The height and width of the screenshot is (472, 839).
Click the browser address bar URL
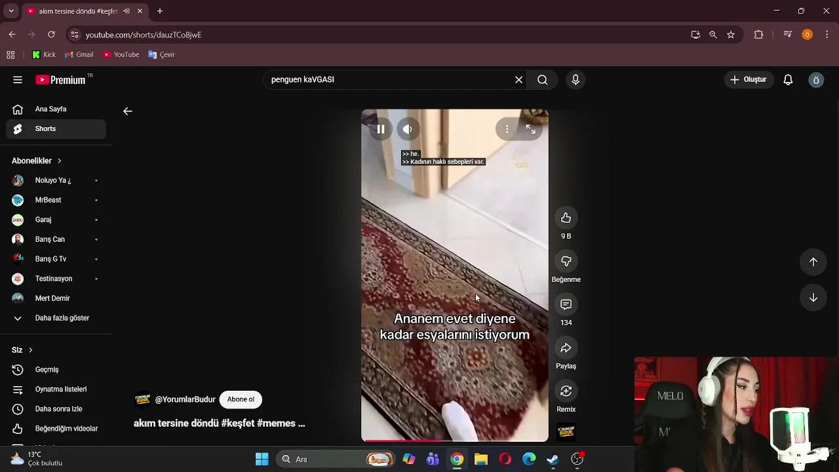[x=143, y=35]
